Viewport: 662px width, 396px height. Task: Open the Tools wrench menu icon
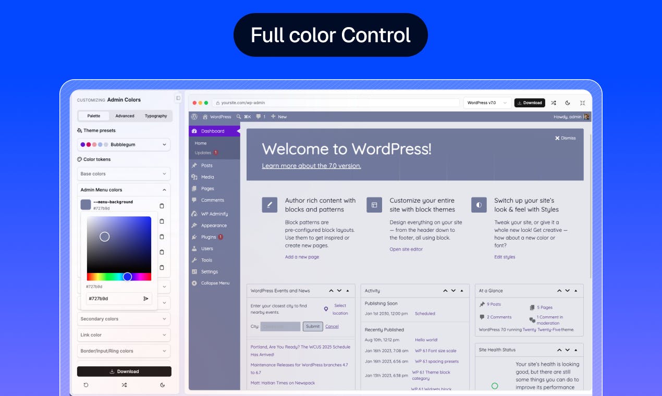(194, 260)
